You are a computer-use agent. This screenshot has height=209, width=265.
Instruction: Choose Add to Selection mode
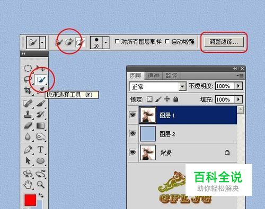click(x=69, y=42)
